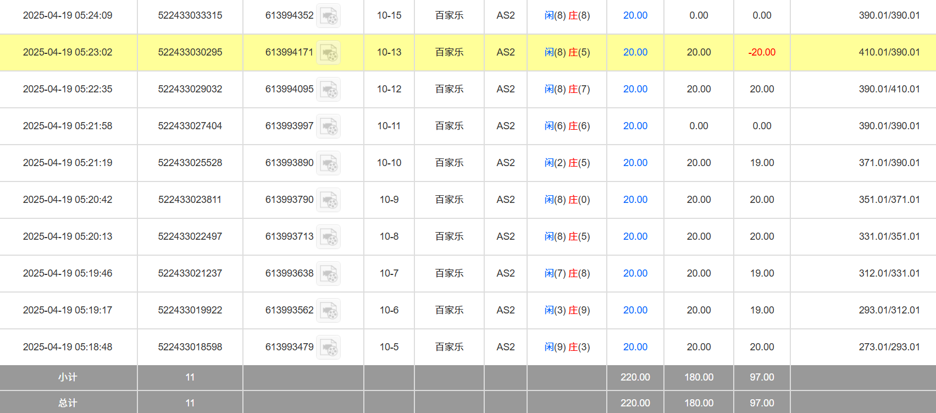Click video icon beside 613993638
Viewport: 936px width, 413px height.
coord(329,274)
